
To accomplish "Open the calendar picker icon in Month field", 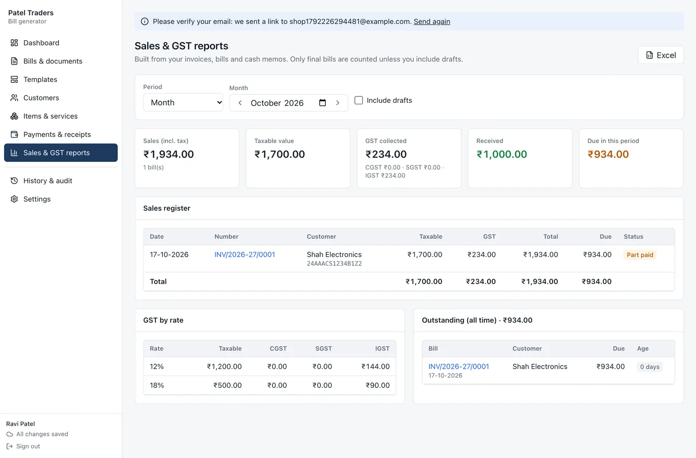I will click(x=323, y=103).
